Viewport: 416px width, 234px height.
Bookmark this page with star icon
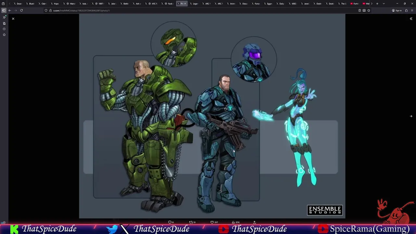point(369,10)
